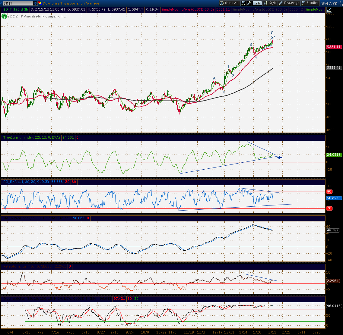Click the O: 5939.01 open value
This screenshot has height=335, width=343.
[x=76, y=9]
